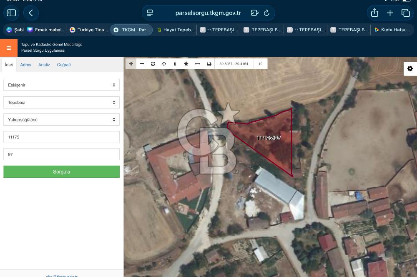Viewport: 417px width, 277px height.
Task: Open the Coğrafi tab
Action: tap(64, 65)
